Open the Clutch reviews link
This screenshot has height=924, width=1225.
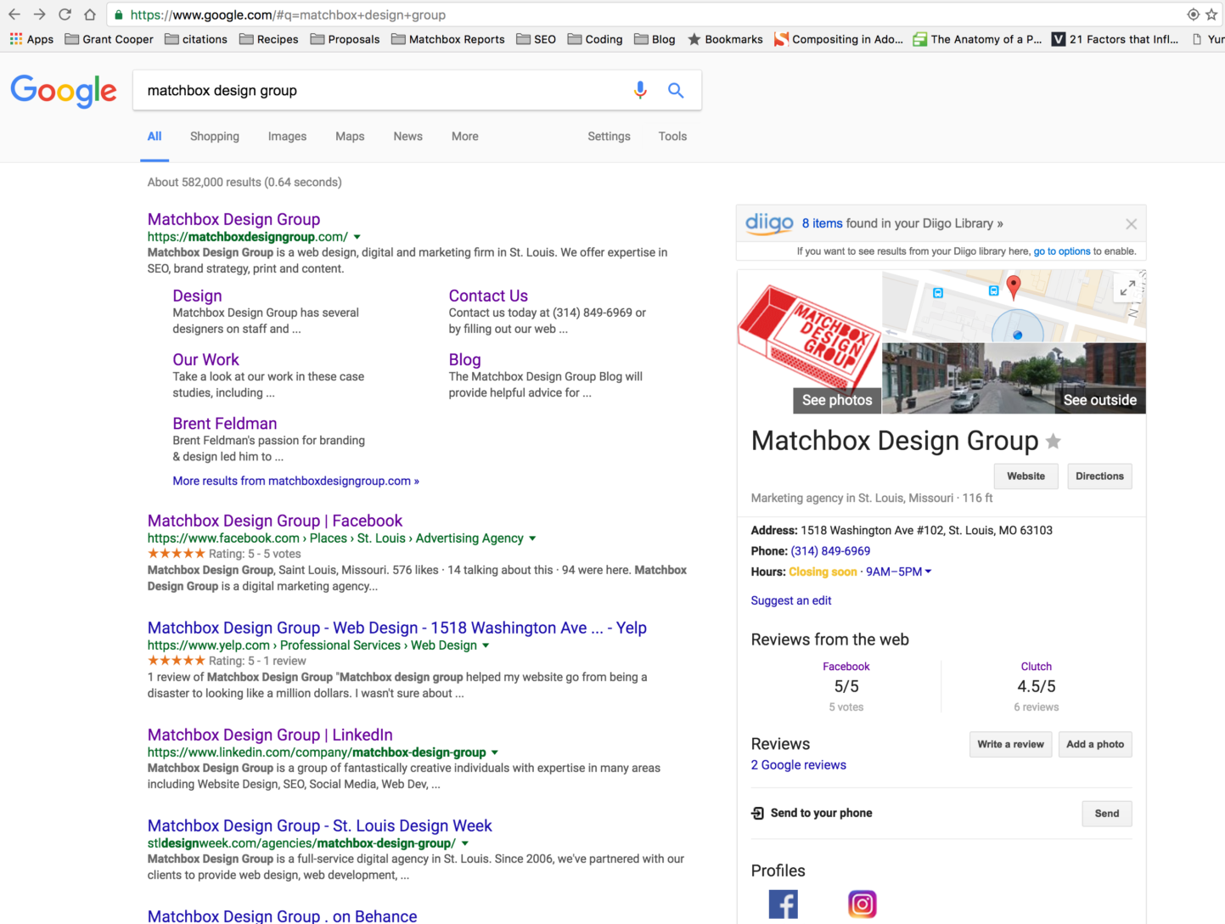tap(1036, 667)
